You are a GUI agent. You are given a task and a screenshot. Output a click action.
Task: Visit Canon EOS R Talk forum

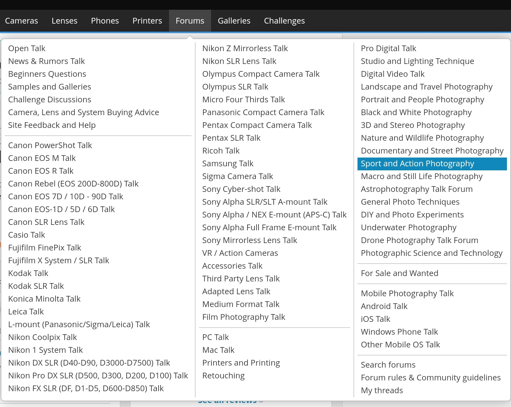41,171
